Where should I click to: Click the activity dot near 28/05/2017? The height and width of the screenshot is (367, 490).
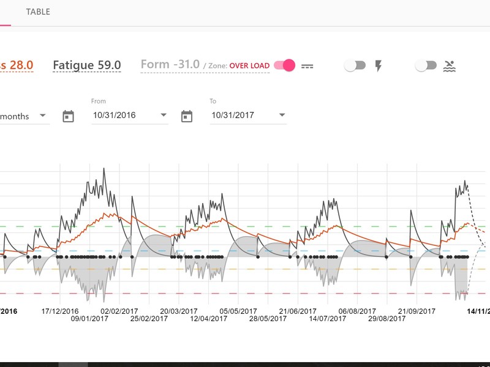[258, 257]
